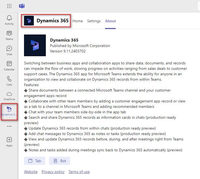The image size is (200, 179).
Task: Open the Activity bell in sidebar
Action: click(x=9, y=20)
